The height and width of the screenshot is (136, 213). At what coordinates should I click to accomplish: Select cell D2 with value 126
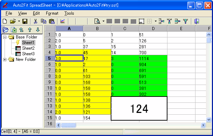click(153, 41)
